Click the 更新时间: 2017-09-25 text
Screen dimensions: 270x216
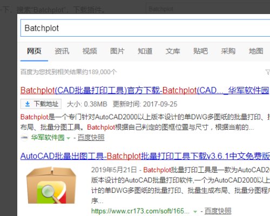pyautogui.click(x=145, y=104)
